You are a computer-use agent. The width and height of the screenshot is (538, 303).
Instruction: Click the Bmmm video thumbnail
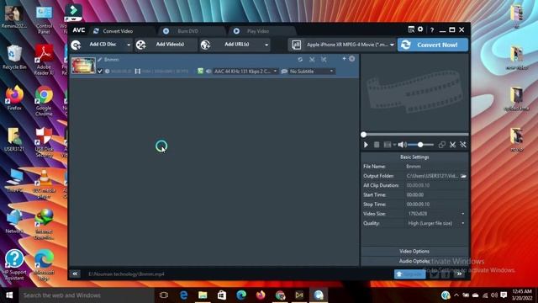pos(83,66)
